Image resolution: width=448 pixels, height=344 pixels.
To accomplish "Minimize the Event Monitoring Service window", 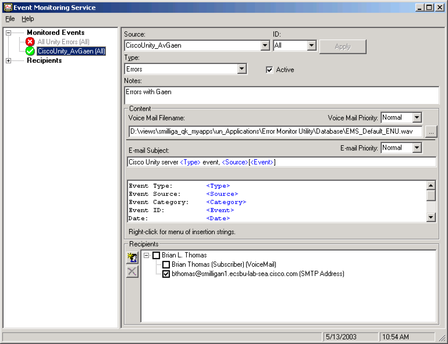I will point(419,8).
